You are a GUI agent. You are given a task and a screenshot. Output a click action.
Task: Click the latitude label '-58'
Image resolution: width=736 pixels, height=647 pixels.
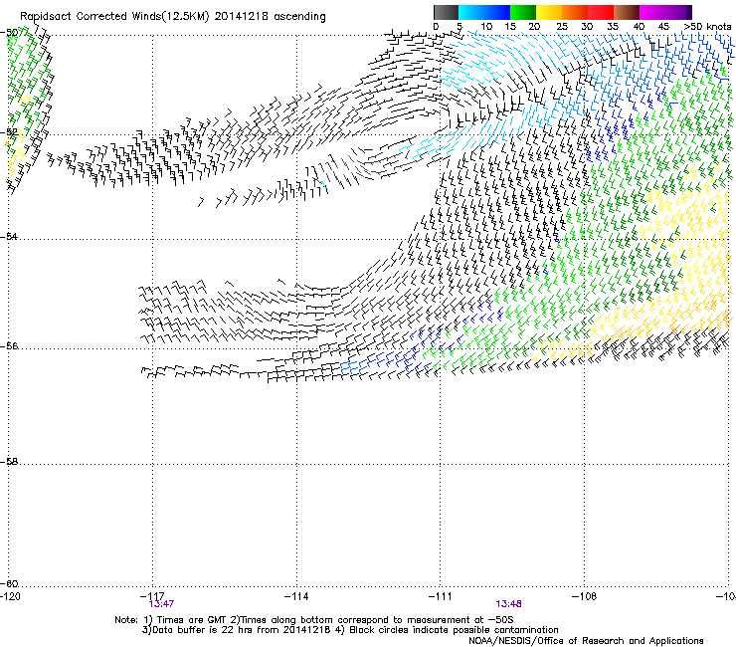[9, 462]
